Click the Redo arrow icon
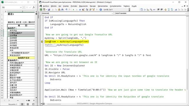The image size is (189, 106). point(70,9)
